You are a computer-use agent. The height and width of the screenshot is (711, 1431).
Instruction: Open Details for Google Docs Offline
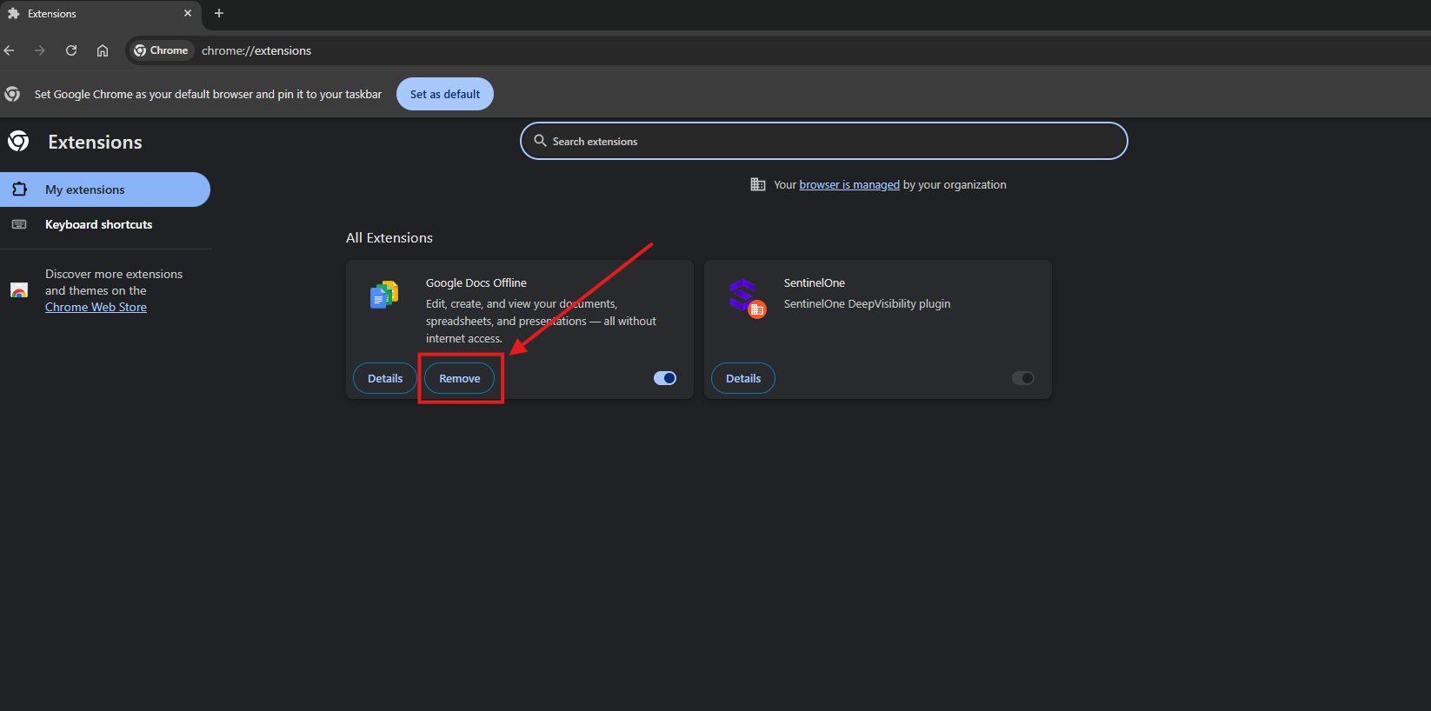coord(385,378)
